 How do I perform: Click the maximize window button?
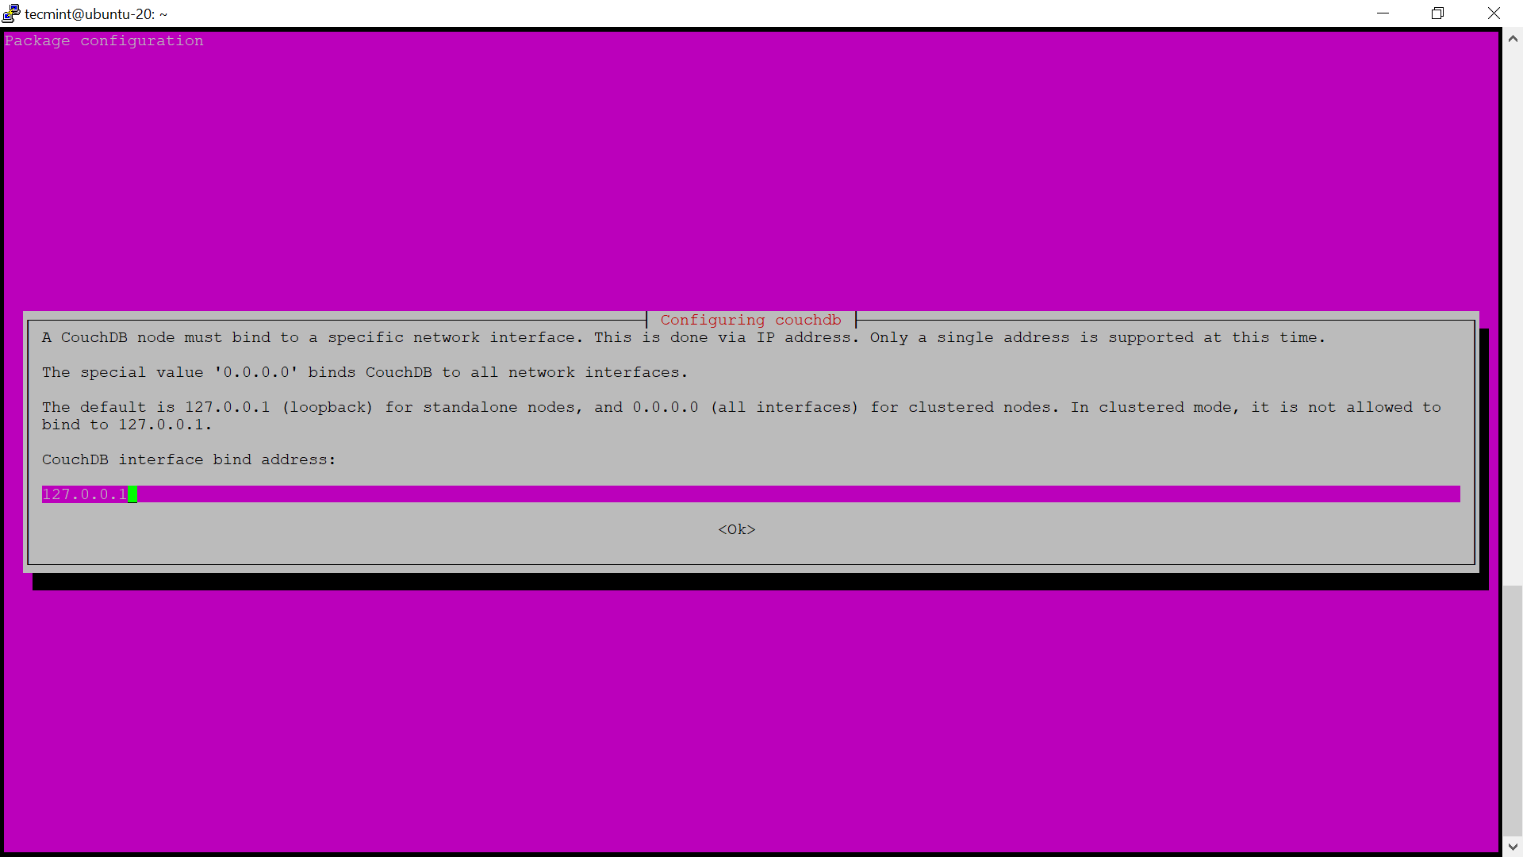(1438, 13)
